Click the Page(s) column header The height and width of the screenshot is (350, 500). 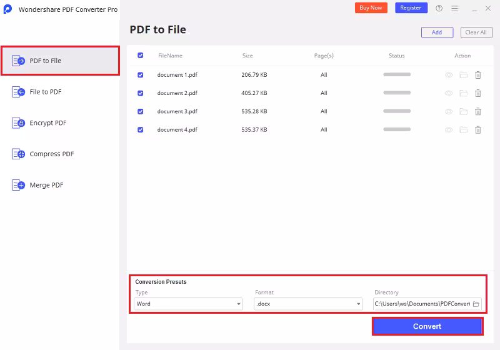pyautogui.click(x=324, y=56)
